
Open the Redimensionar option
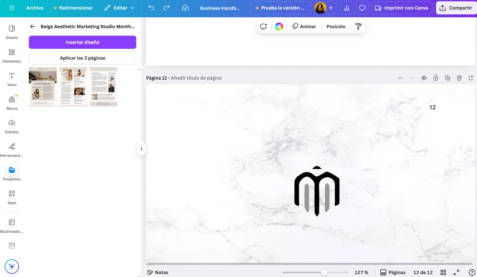click(73, 8)
